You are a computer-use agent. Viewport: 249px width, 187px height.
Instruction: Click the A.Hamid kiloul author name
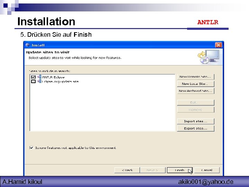(x=22, y=182)
